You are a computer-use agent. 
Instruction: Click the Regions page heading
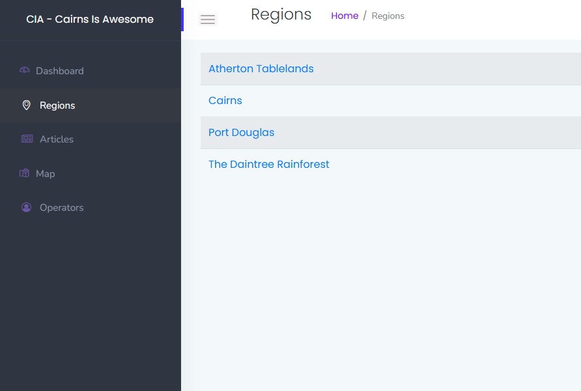point(281,14)
